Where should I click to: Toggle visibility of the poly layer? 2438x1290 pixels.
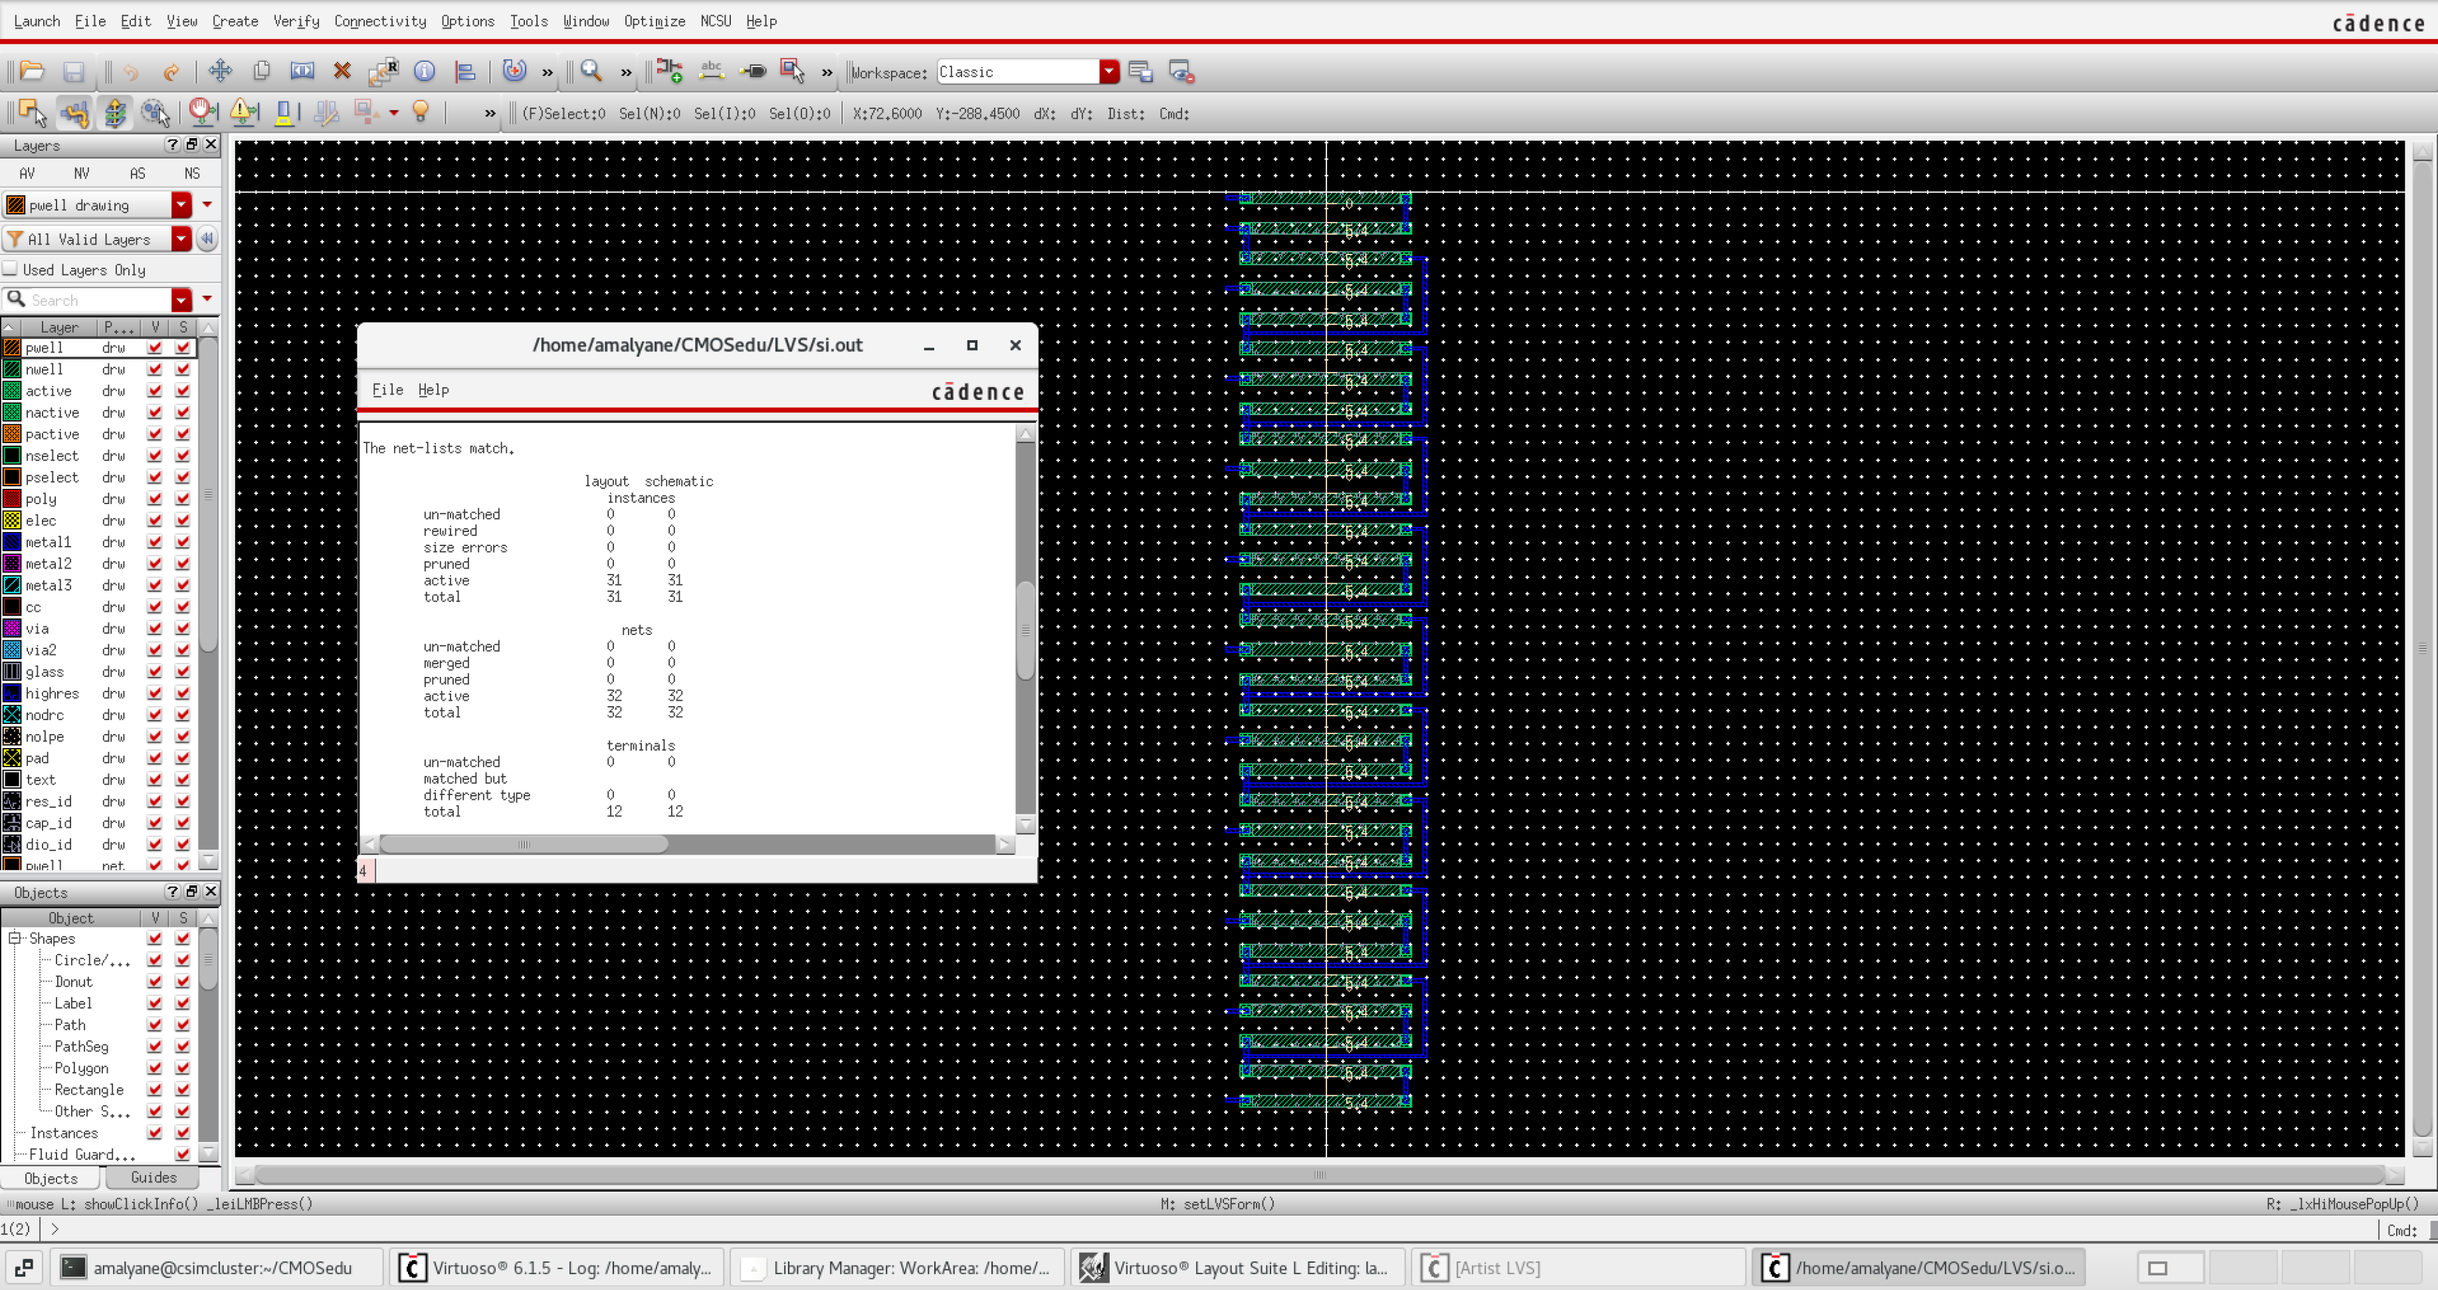[x=154, y=499]
